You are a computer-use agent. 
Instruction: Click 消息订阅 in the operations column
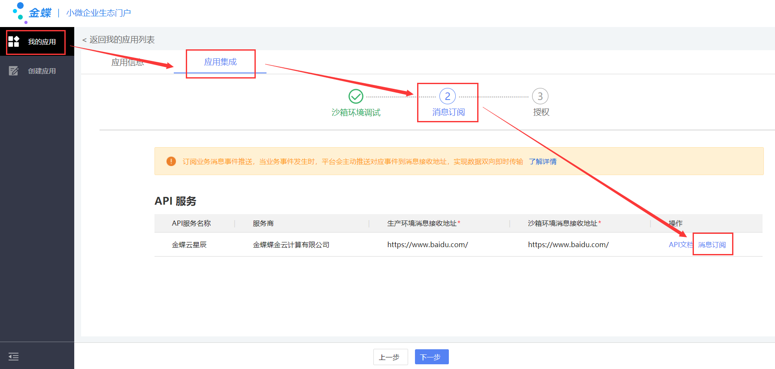(x=712, y=245)
